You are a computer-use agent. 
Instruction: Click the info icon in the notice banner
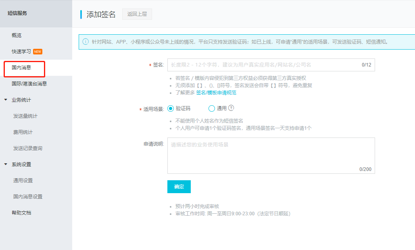pos(86,42)
